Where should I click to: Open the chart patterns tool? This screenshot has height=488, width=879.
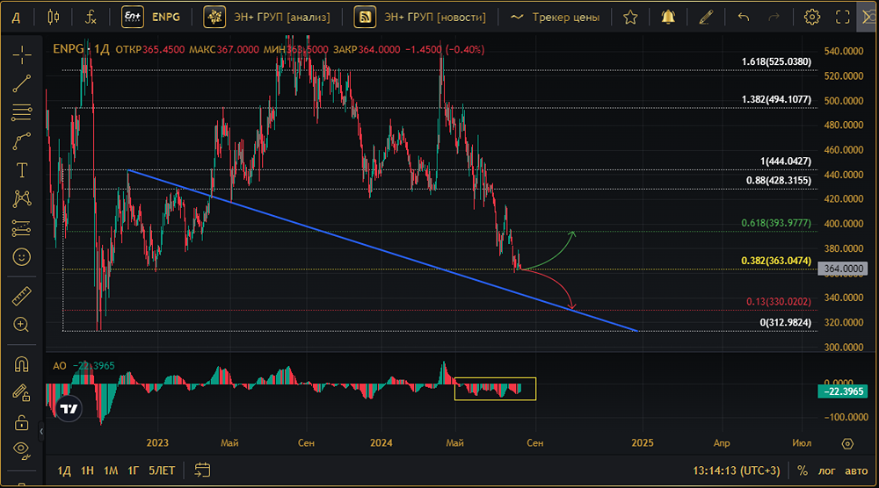(22, 199)
